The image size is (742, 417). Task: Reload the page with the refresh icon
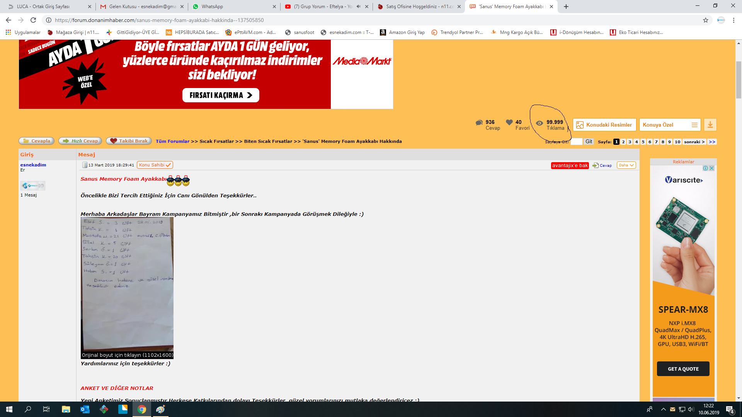click(33, 20)
